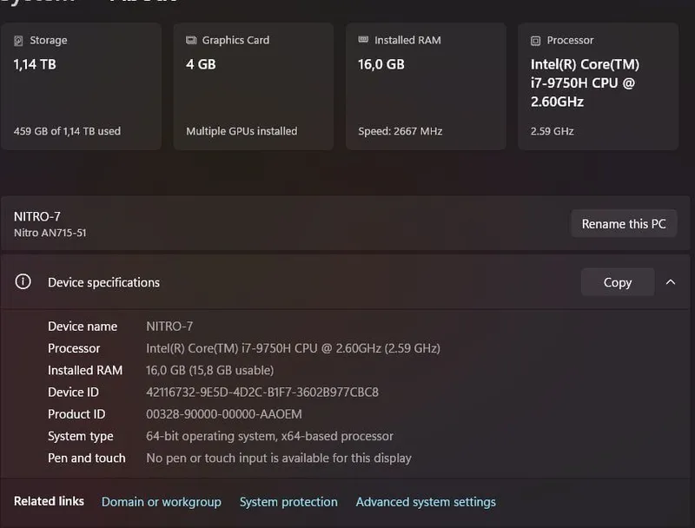The image size is (695, 528).
Task: Open the Processor i7-9750H card
Action: tap(598, 86)
